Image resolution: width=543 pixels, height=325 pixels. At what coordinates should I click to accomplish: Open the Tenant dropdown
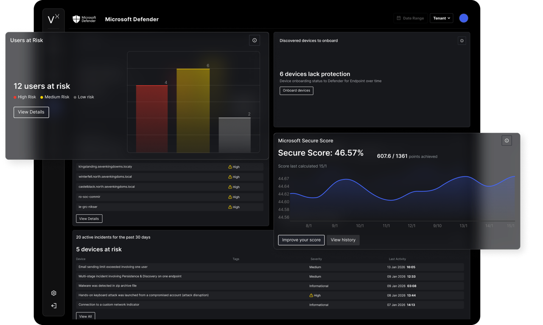[442, 18]
